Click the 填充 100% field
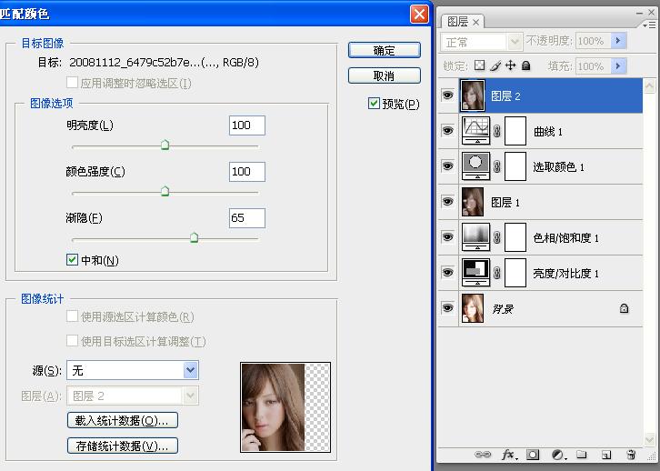 tap(593, 66)
